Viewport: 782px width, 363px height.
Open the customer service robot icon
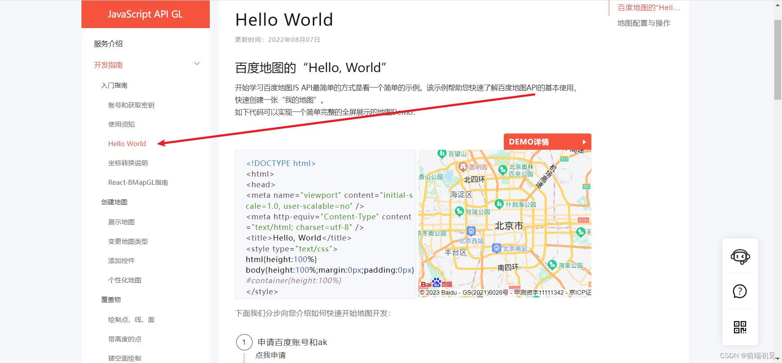pyautogui.click(x=740, y=257)
